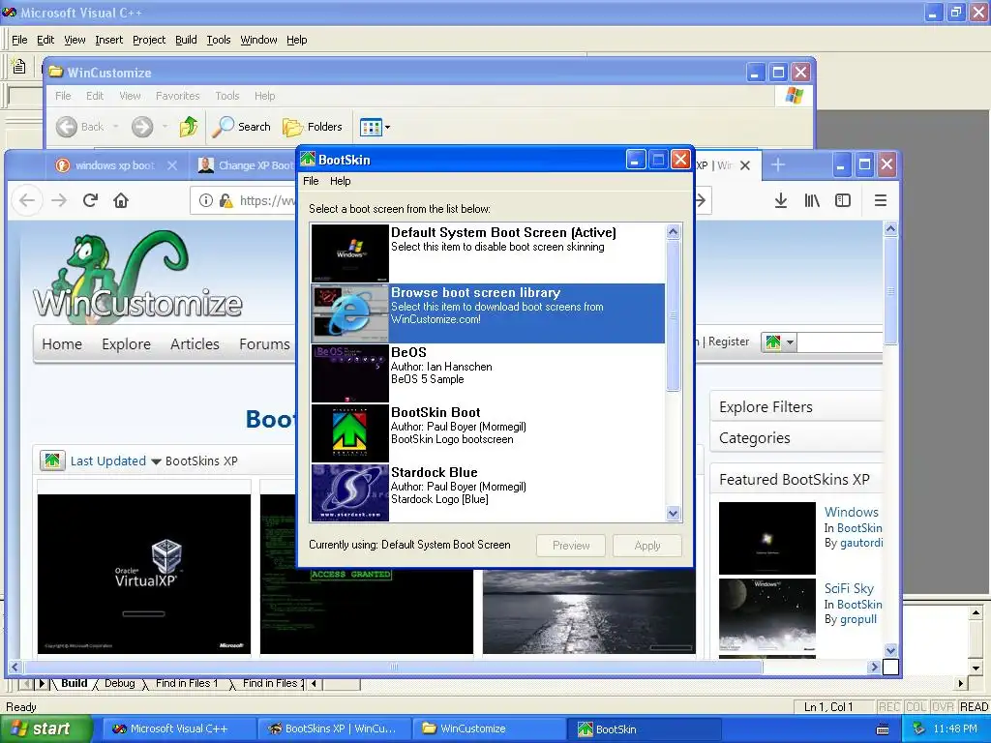
Task: Expand Categories panel on WinCustomize
Action: (x=796, y=438)
